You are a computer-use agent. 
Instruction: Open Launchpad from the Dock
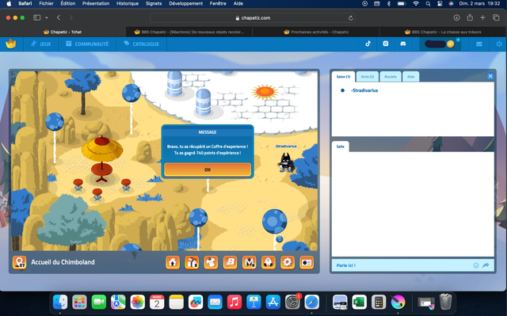79,302
